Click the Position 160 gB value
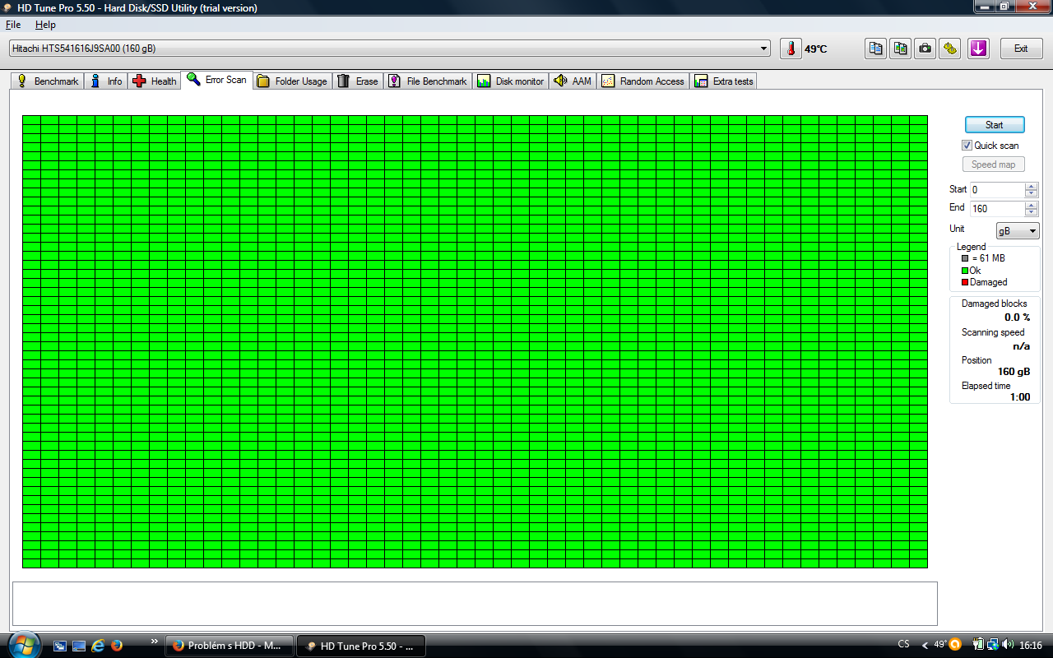The height and width of the screenshot is (658, 1053). pyautogui.click(x=1014, y=372)
